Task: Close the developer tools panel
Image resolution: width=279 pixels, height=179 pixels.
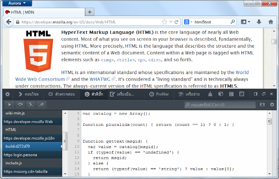Action: [271, 94]
